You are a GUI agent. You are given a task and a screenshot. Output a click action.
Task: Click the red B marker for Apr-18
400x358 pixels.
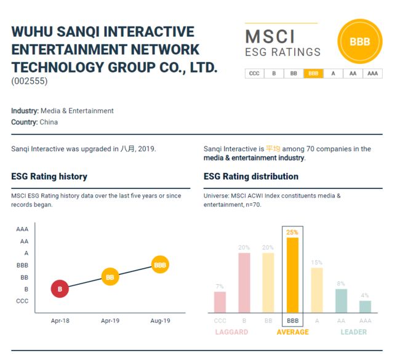point(60,289)
